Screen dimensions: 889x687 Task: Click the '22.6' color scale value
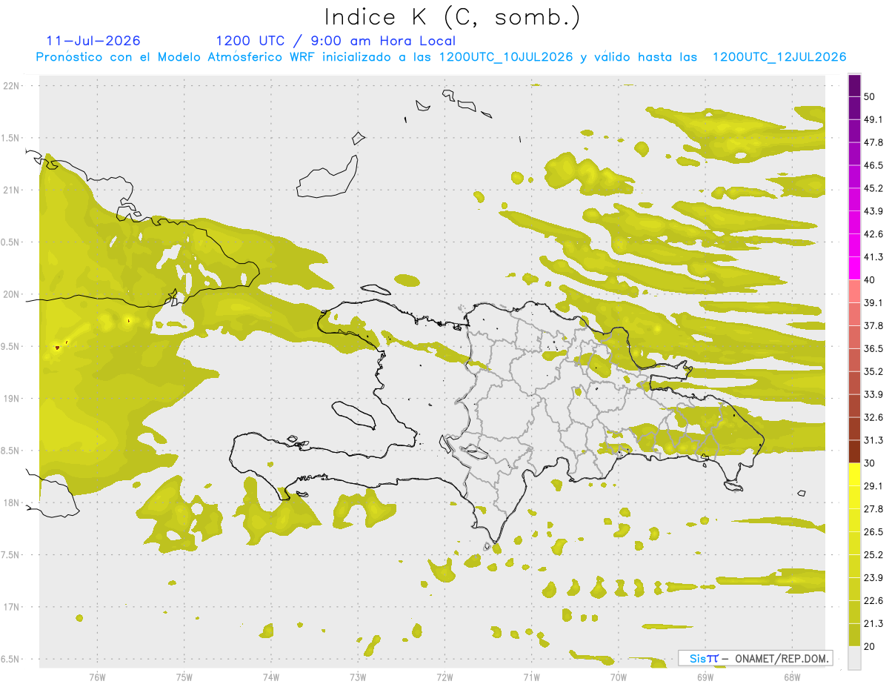[x=873, y=601]
